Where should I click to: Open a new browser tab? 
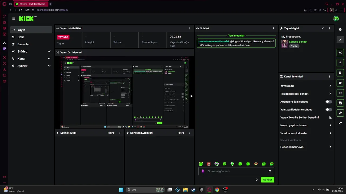[x=50, y=4]
